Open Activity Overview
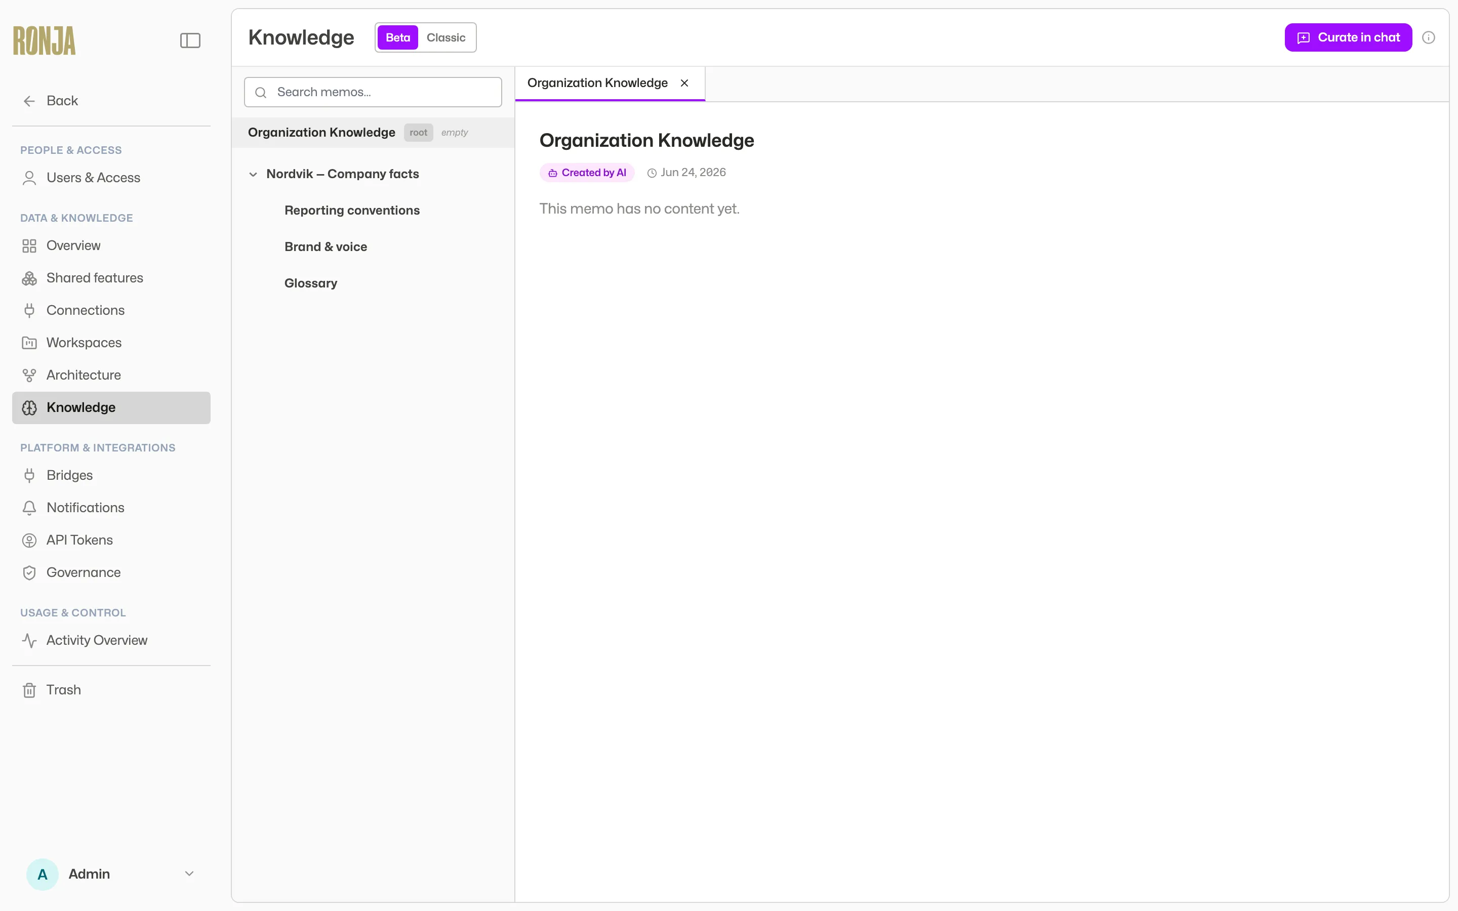 tap(111, 640)
